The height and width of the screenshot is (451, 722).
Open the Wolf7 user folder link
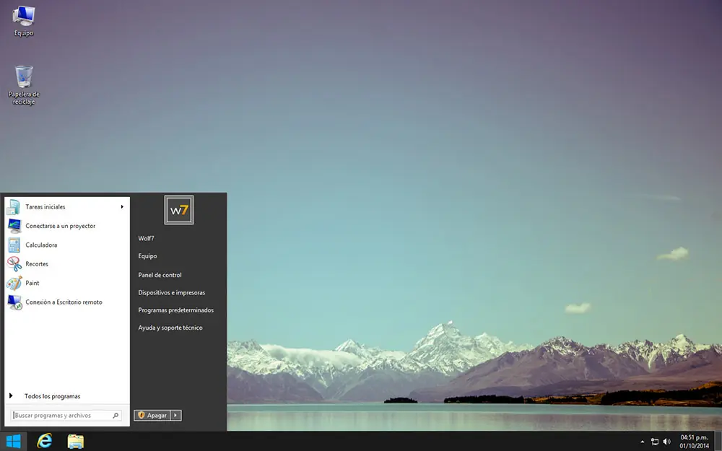(146, 238)
